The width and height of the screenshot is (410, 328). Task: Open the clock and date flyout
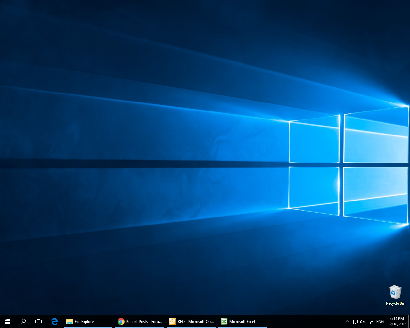397,321
